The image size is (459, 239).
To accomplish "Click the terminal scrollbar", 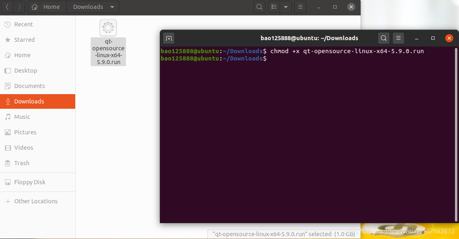I will (x=456, y=134).
